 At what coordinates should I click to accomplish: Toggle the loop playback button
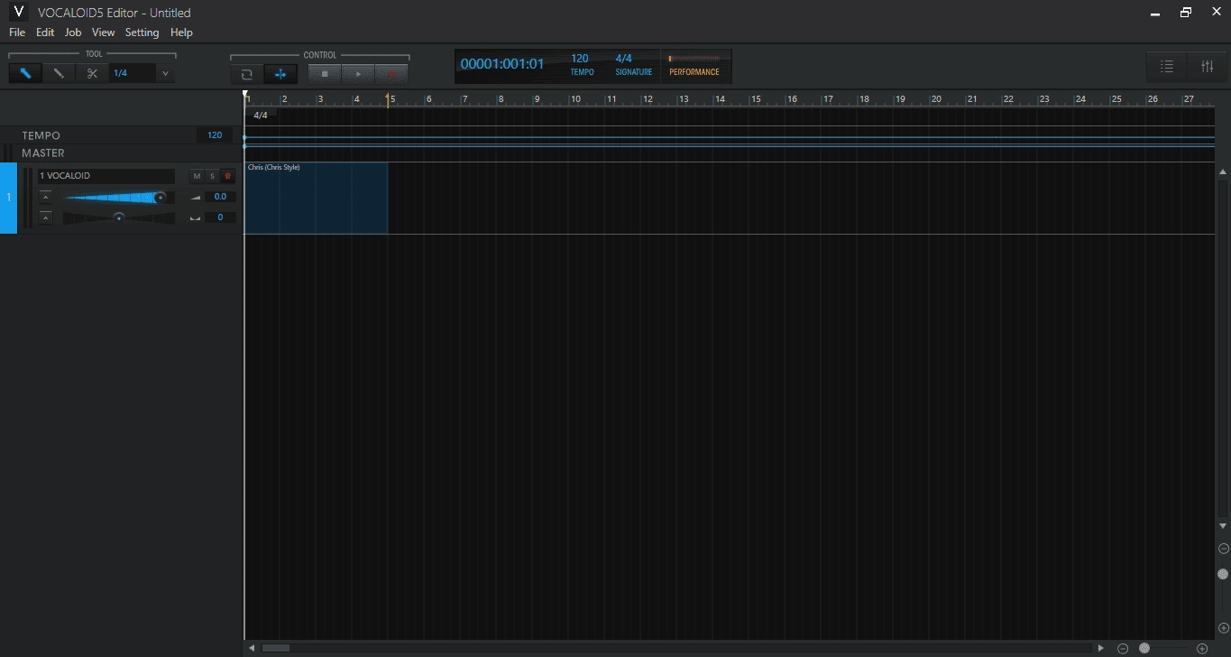pos(246,74)
